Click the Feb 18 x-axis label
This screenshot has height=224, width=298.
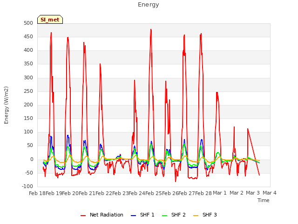click(x=37, y=193)
